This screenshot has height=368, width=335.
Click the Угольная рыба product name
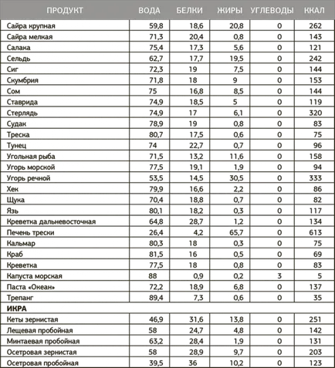click(31, 157)
